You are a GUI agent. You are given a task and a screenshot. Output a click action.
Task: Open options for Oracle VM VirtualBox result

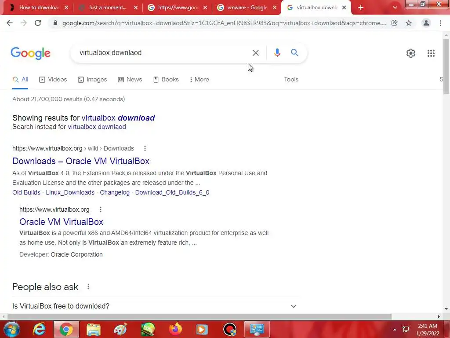(101, 209)
